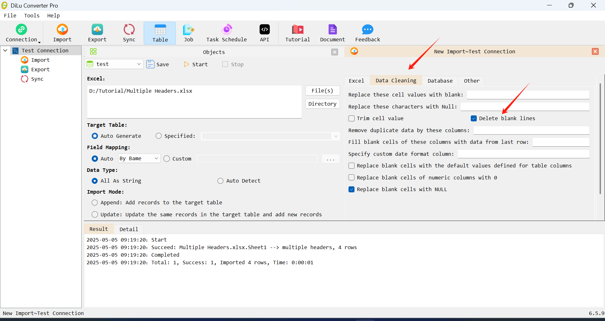Switch to the Database tab
This screenshot has width=605, height=321.
click(x=440, y=81)
